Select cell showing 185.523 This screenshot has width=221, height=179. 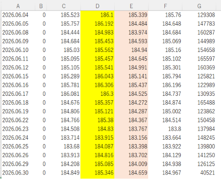coord(63,15)
